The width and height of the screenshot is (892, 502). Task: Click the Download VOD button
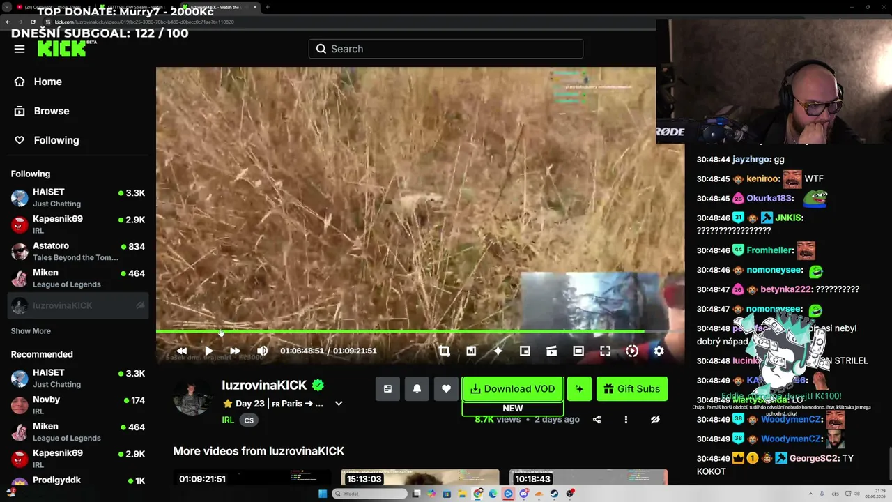(512, 389)
